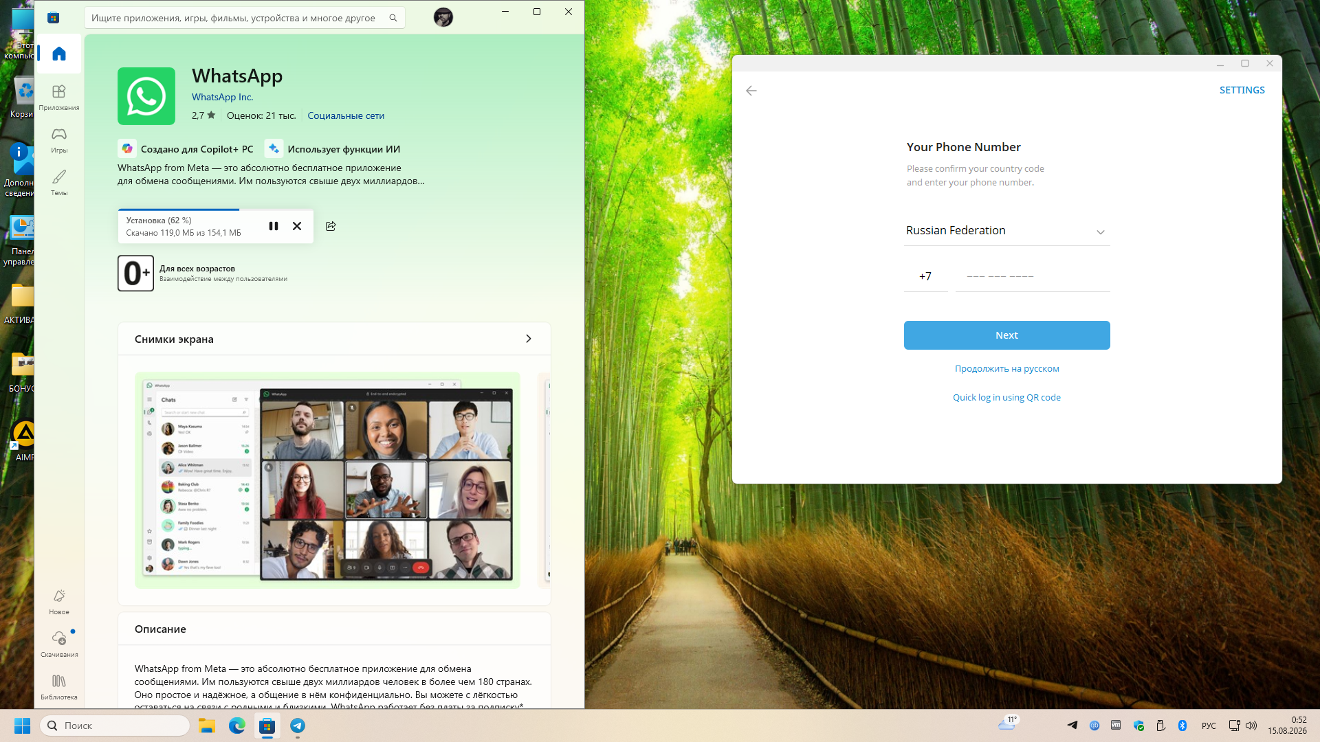Open Темы section in Store sidebar
Viewport: 1320px width, 742px height.
59,182
